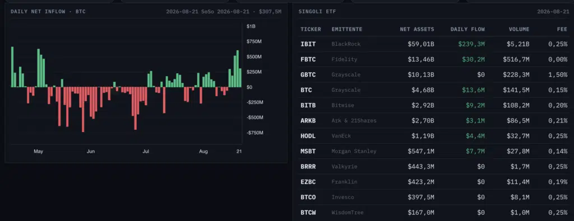Select the EZBC ticker

[308, 181]
